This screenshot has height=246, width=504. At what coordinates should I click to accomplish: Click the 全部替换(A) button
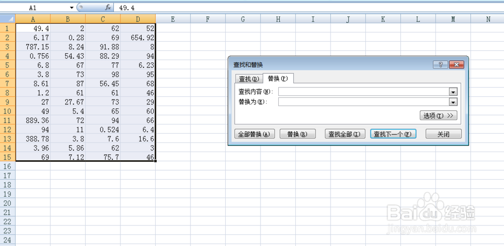point(255,134)
